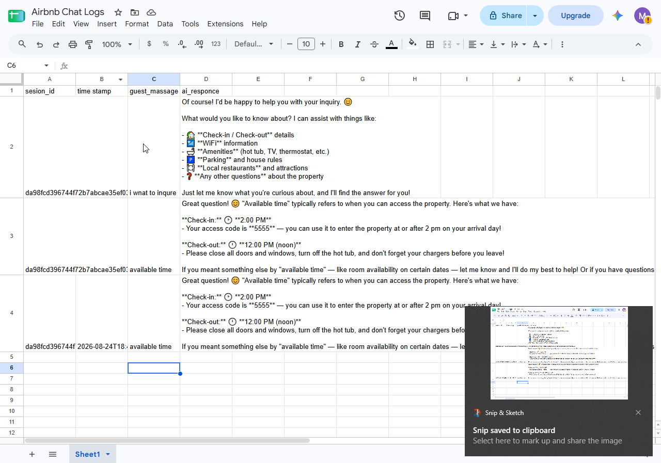This screenshot has height=463, width=661.
Task: Close the Snip & Sketch notification
Action: click(x=638, y=412)
